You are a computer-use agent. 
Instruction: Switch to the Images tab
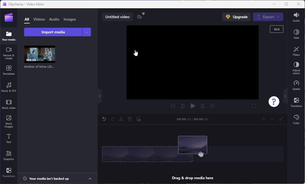[70, 19]
